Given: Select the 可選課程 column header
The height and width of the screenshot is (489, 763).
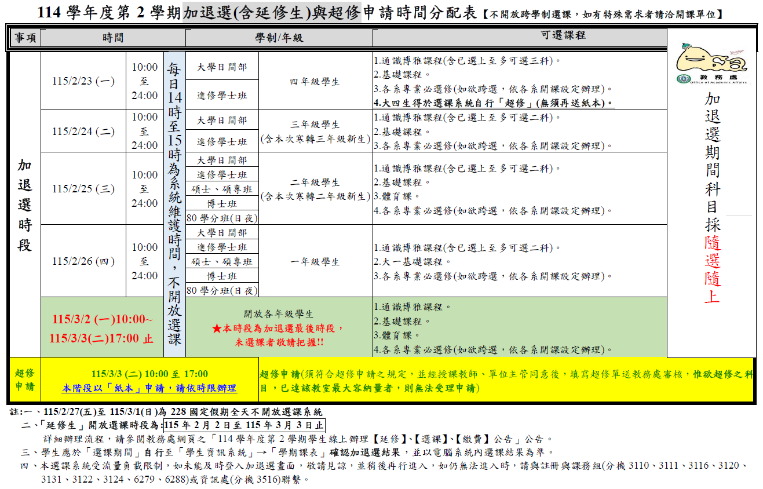Looking at the screenshot, I should click(520, 35).
